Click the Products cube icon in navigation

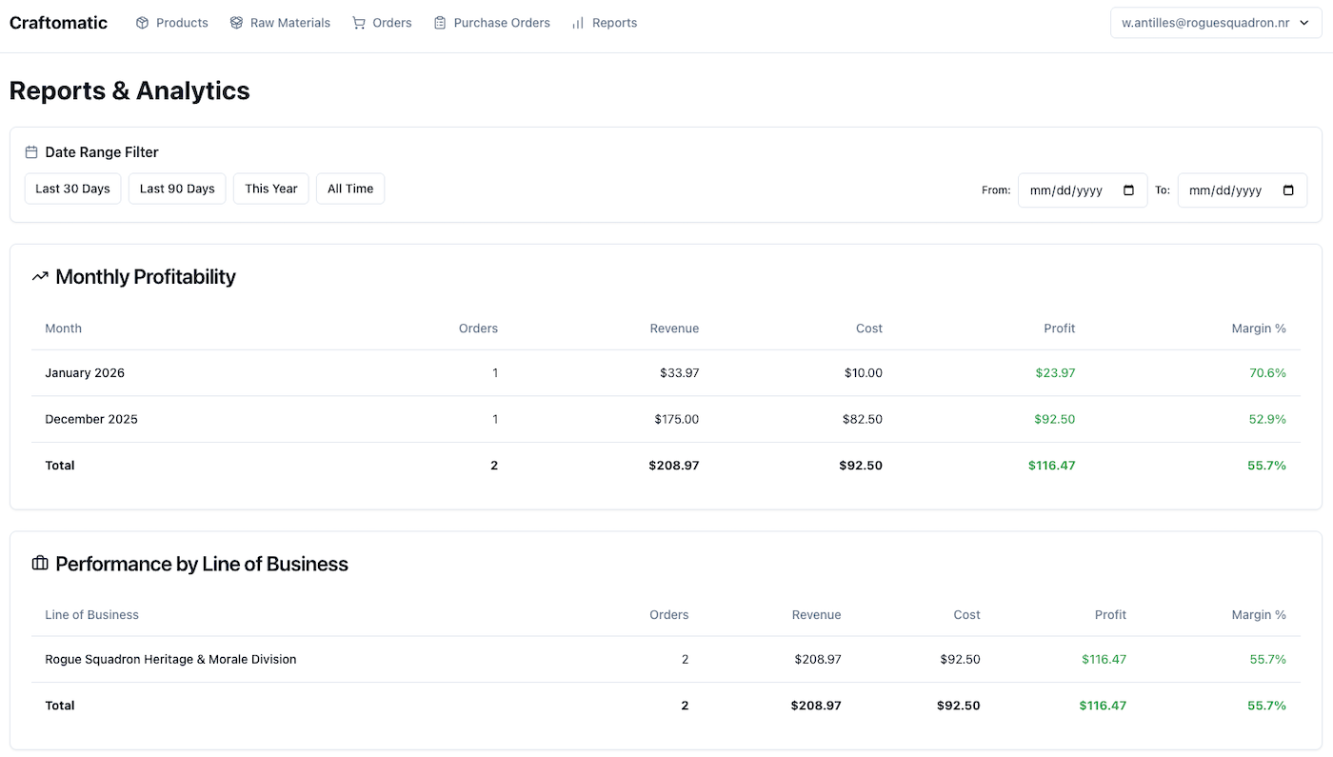click(141, 22)
